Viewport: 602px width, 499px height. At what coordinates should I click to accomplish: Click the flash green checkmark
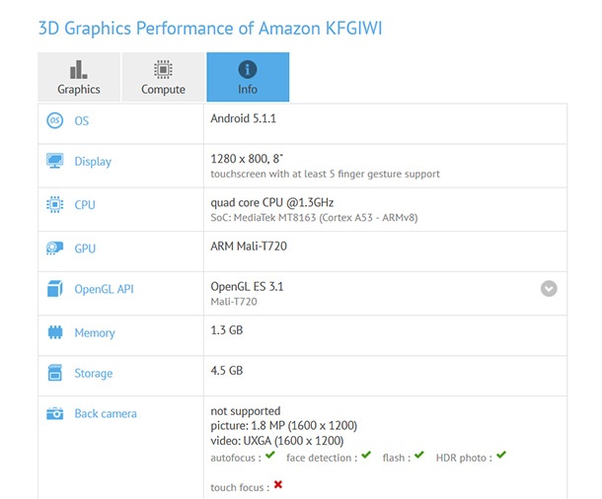419,456
